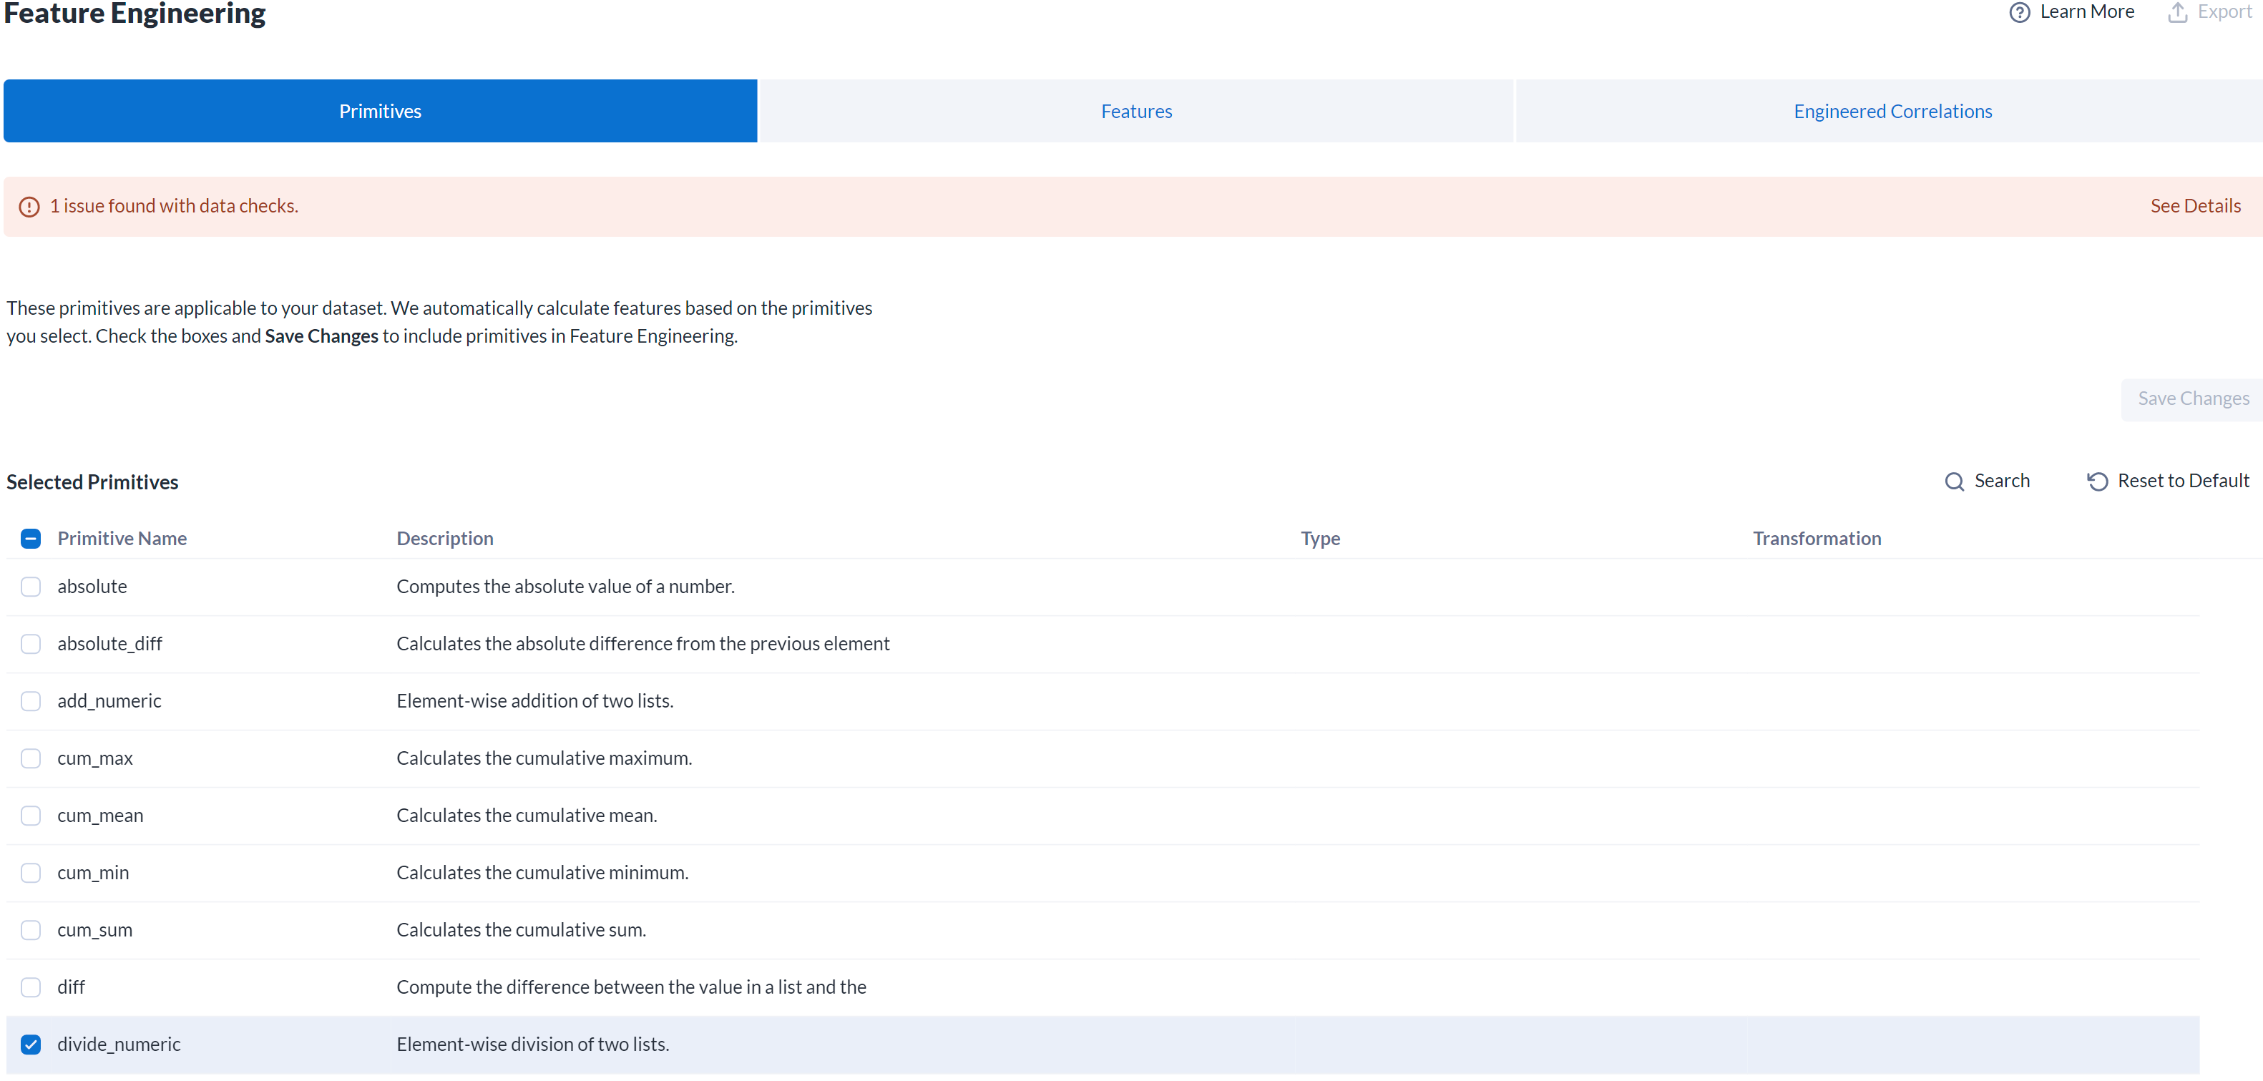Click the circle icon next to absolute

(x=31, y=586)
